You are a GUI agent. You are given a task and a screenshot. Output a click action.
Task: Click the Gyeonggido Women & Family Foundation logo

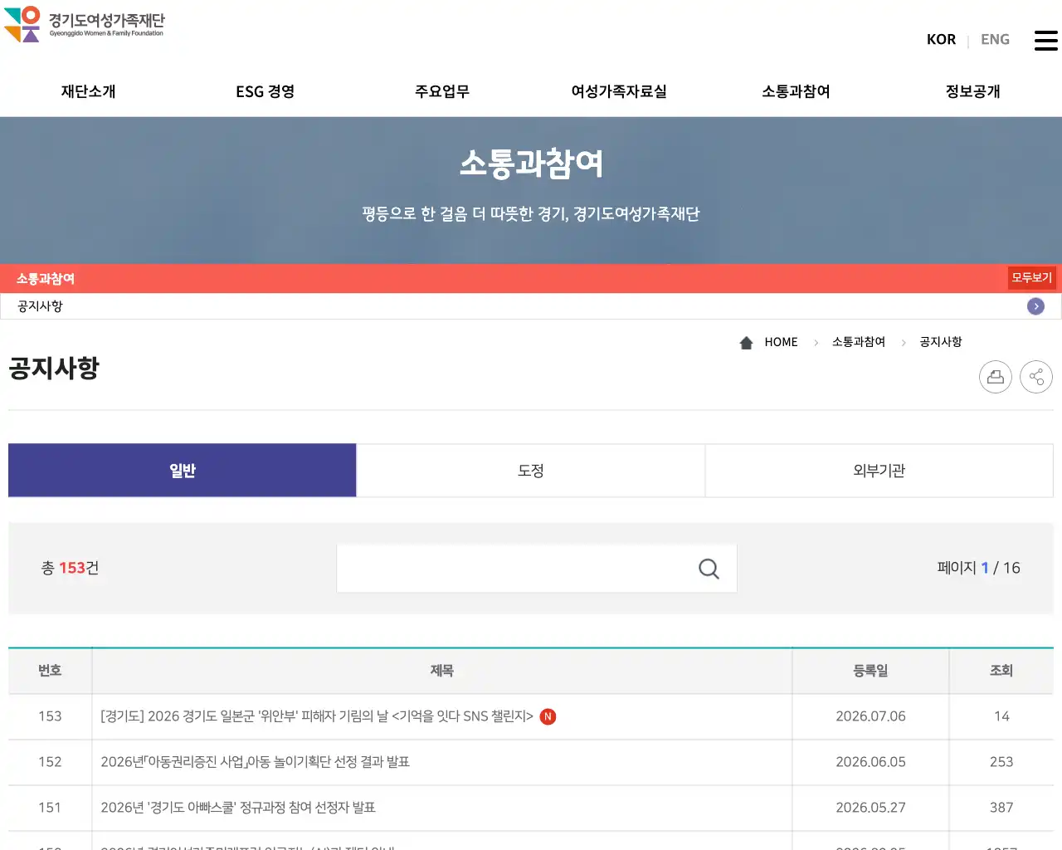click(85, 24)
